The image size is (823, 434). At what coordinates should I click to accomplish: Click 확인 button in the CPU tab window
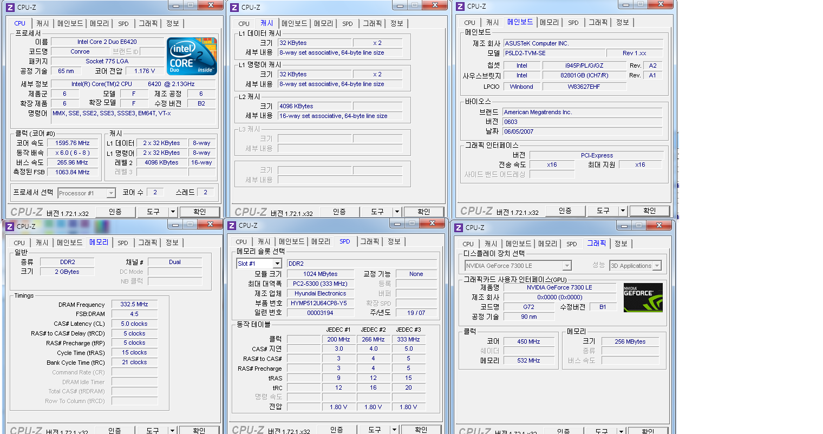tap(200, 212)
